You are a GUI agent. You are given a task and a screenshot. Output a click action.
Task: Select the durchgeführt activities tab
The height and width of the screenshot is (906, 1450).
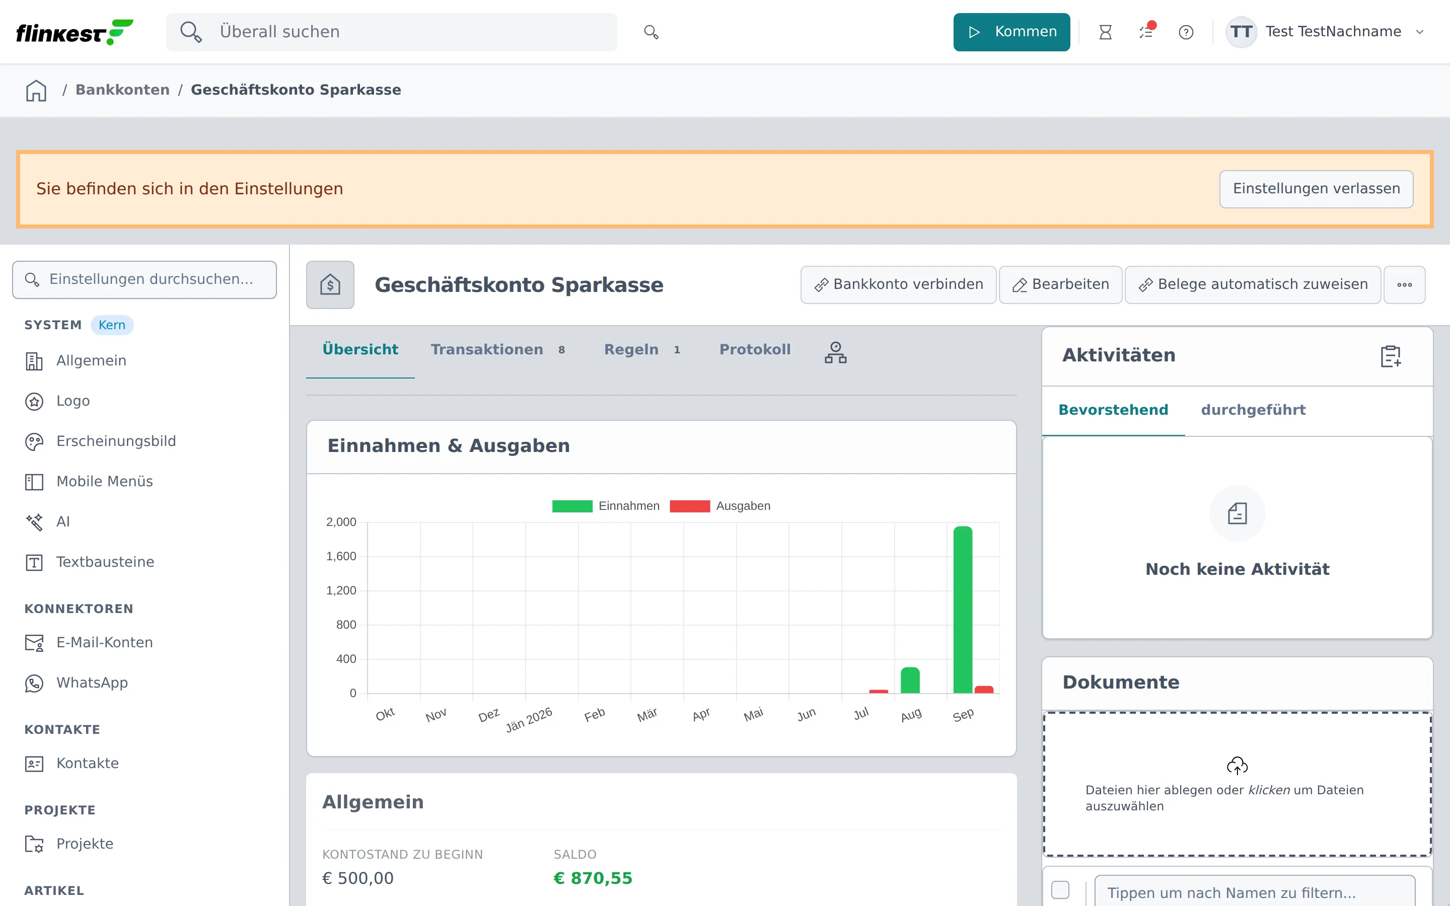(1253, 410)
